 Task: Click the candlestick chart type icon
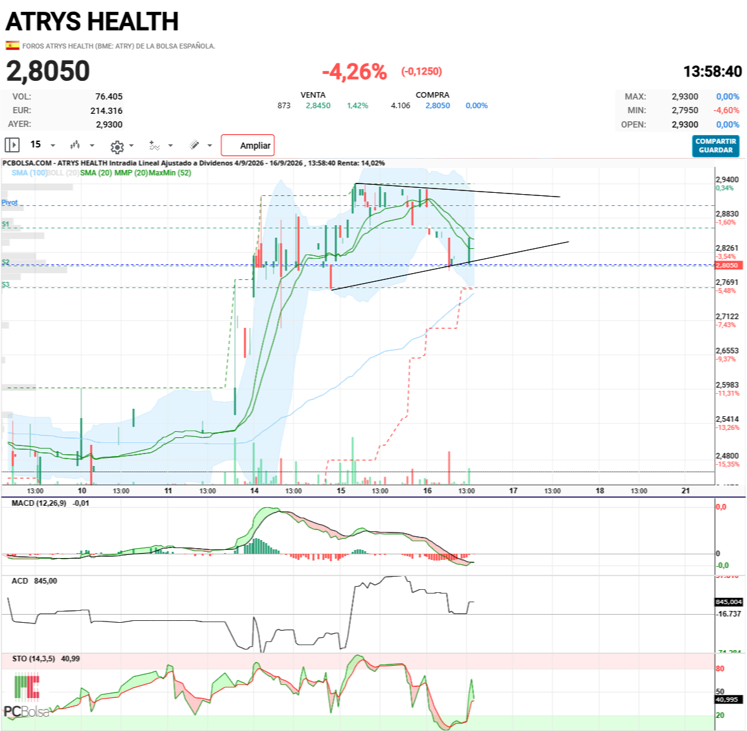(x=75, y=145)
